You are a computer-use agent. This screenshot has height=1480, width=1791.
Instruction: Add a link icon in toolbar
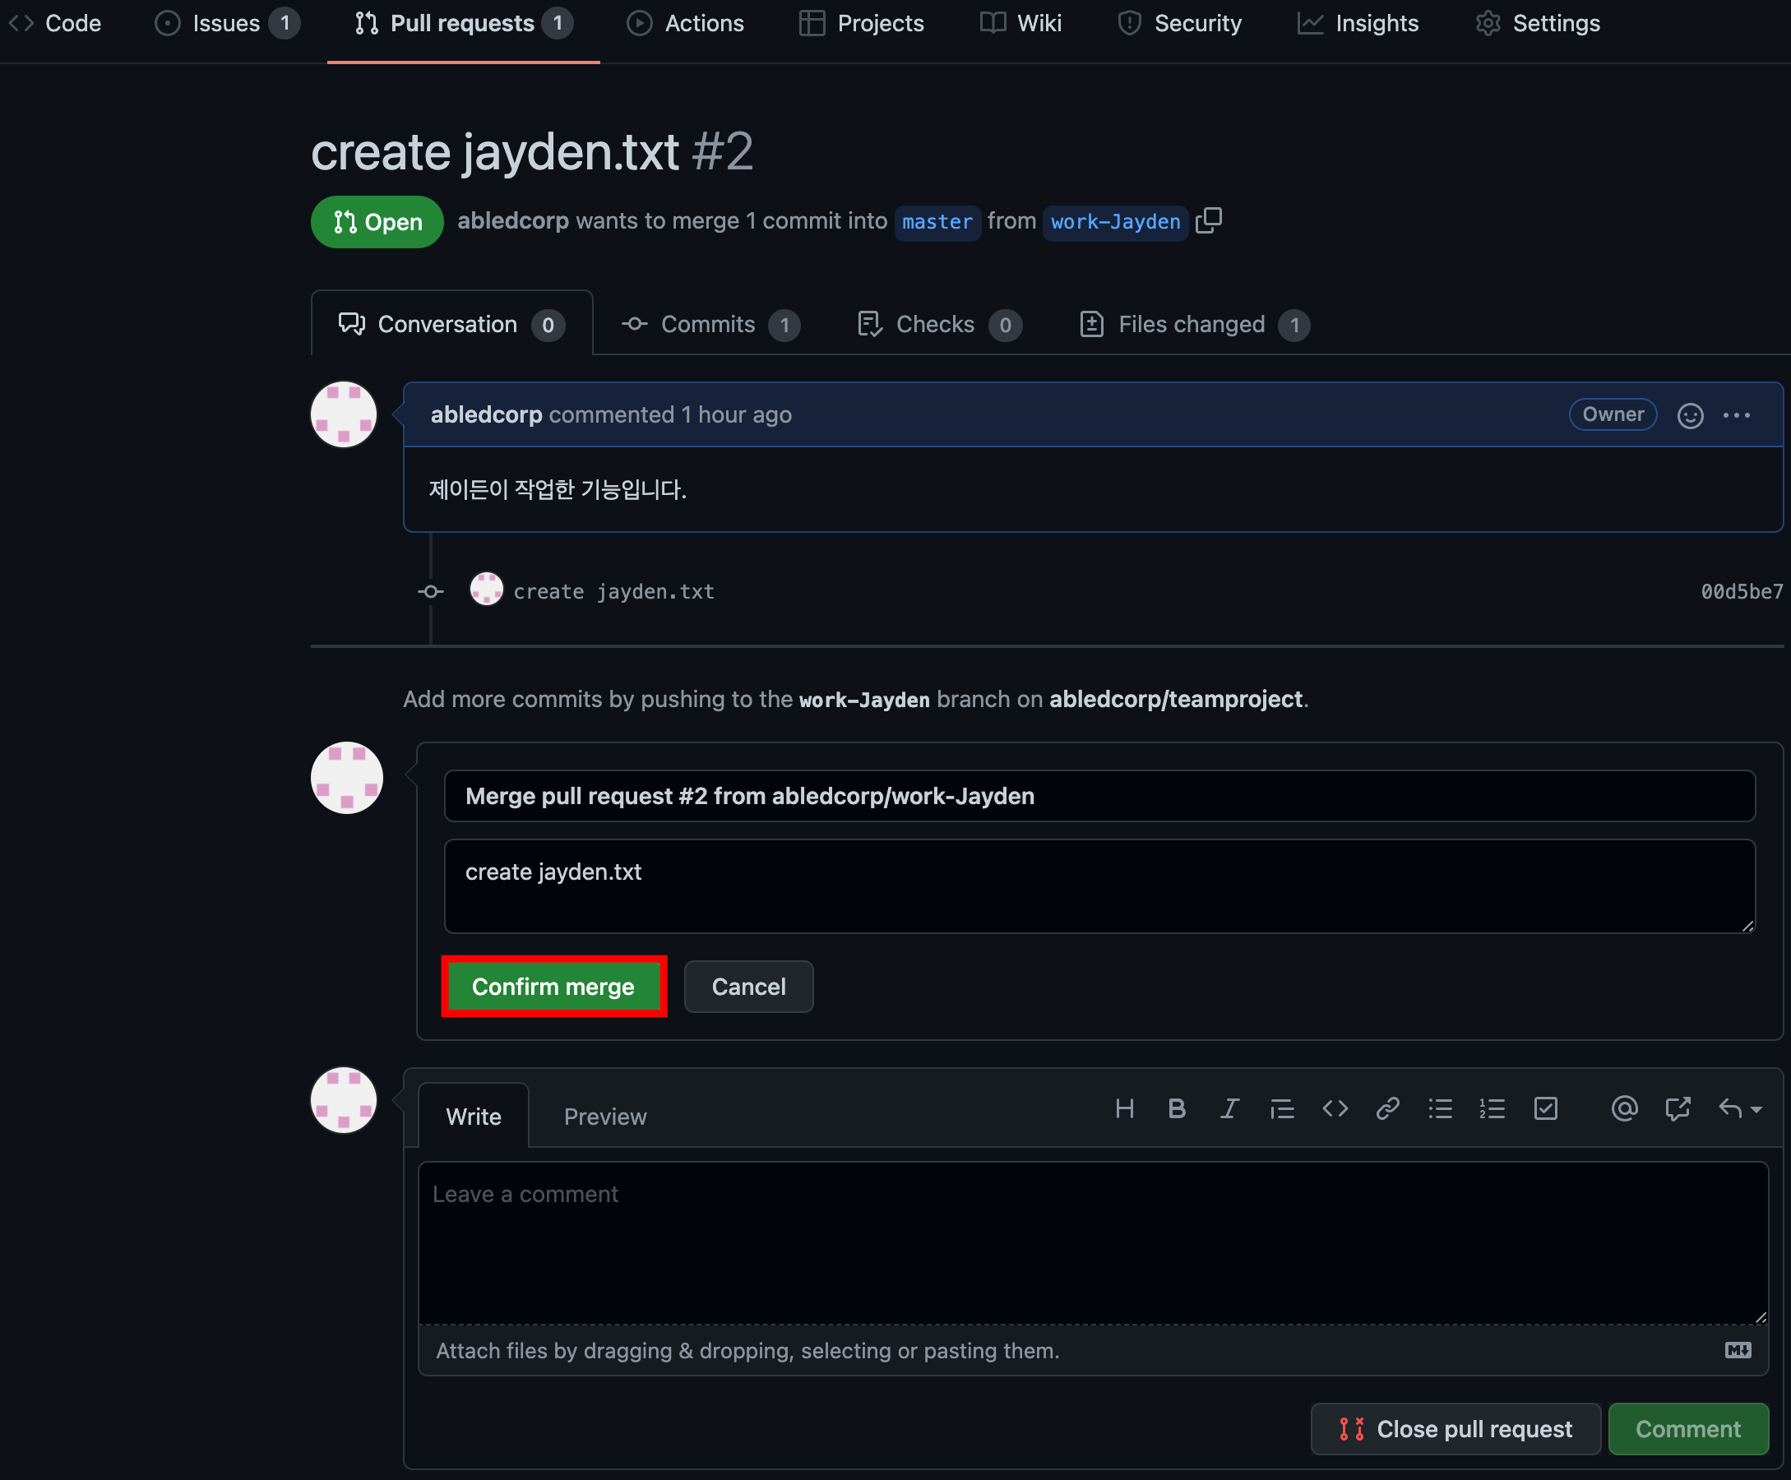pyautogui.click(x=1388, y=1108)
